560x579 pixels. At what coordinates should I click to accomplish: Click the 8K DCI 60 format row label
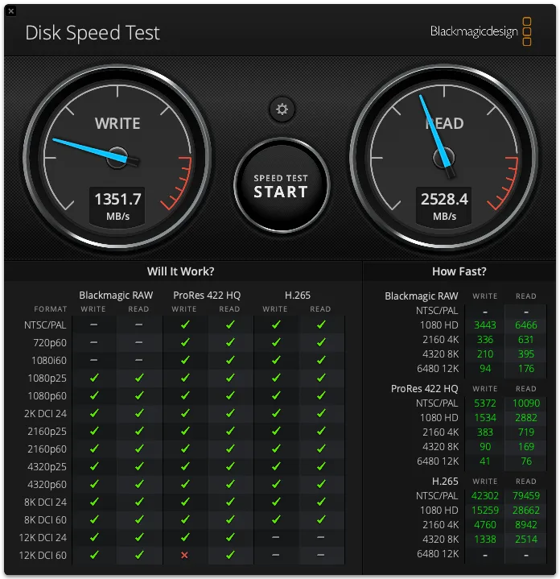tap(45, 520)
